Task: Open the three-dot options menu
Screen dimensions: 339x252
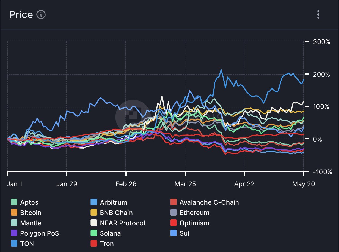Action: click(x=318, y=14)
